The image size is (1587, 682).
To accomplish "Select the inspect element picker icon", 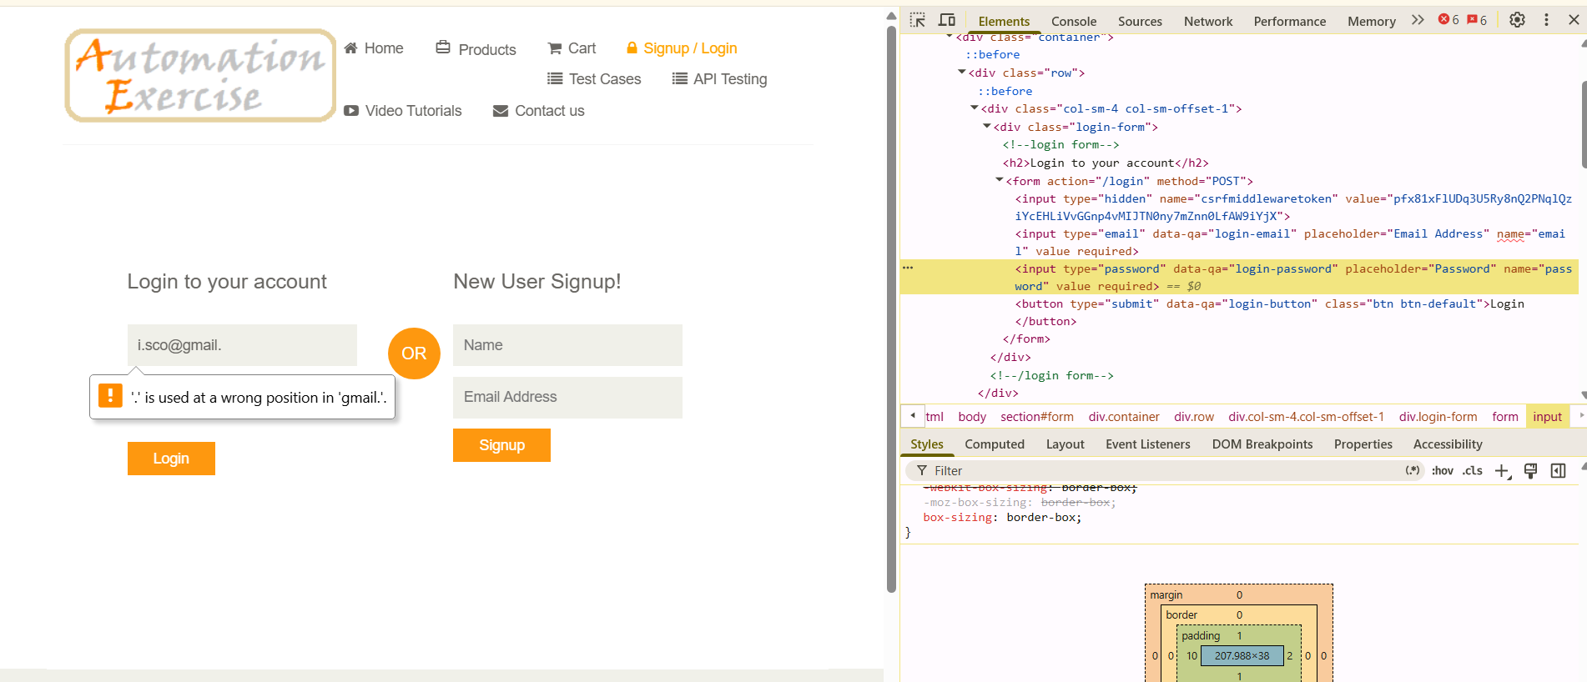I will click(918, 20).
